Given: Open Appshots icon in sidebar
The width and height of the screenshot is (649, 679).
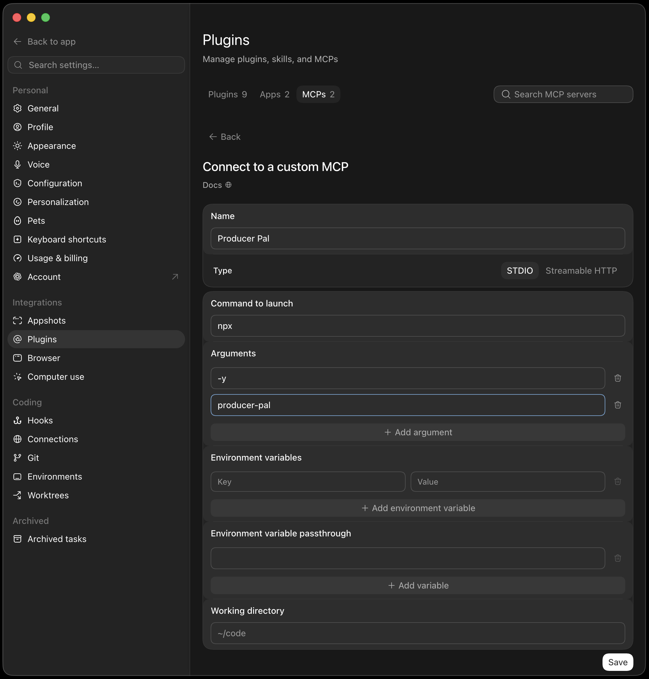Looking at the screenshot, I should [17, 320].
